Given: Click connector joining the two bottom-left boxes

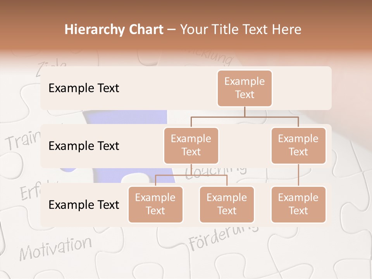Looking at the screenshot, I should pos(191,175).
